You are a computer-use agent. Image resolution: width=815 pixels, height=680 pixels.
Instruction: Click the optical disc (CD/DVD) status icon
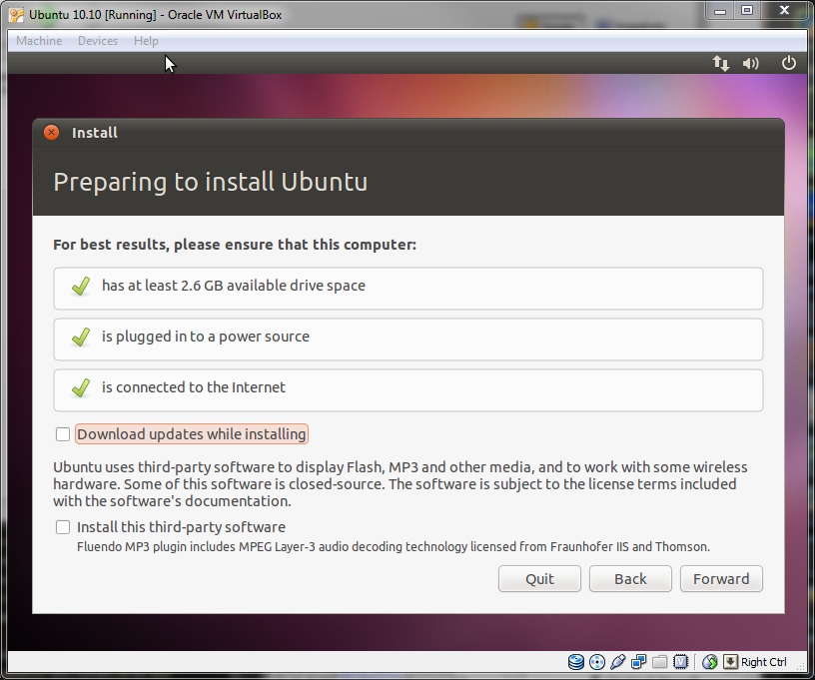pos(597,661)
